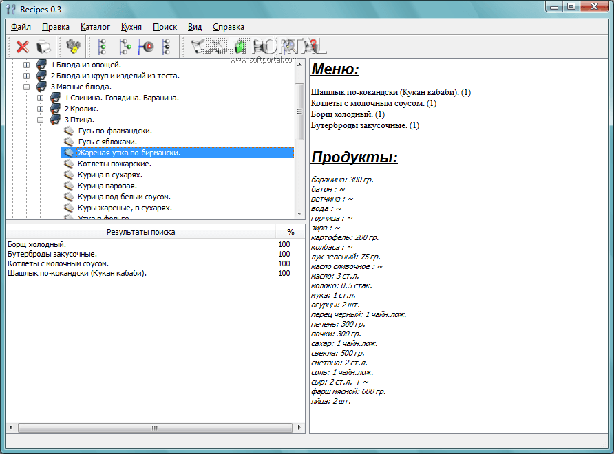The height and width of the screenshot is (454, 614).
Task: Select 'Курица паровая' in tree
Action: click(107, 186)
